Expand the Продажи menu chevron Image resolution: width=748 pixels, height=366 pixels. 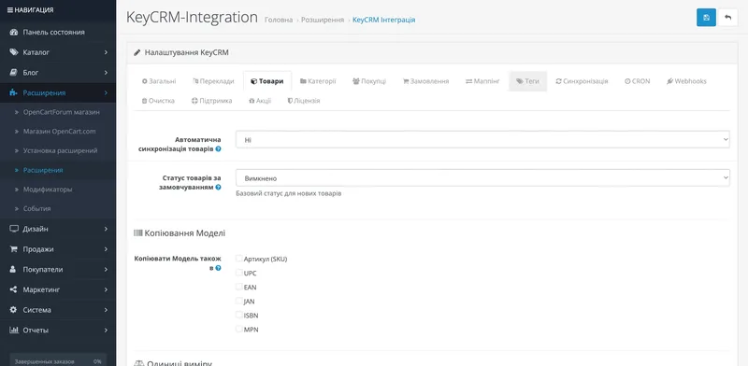pyautogui.click(x=106, y=249)
